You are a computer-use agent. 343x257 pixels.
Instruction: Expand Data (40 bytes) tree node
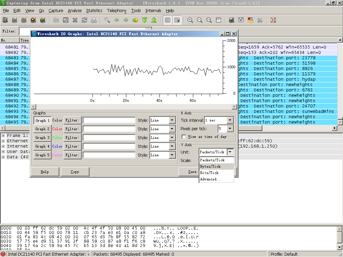pyautogui.click(x=3, y=157)
